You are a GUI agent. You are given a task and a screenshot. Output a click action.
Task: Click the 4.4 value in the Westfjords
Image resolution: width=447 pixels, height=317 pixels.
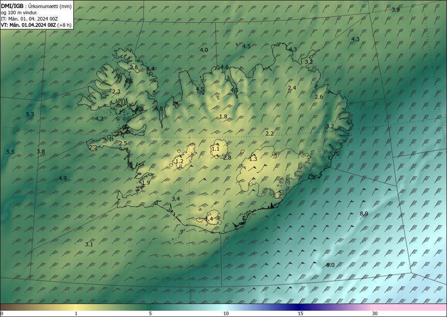pyautogui.click(x=150, y=68)
